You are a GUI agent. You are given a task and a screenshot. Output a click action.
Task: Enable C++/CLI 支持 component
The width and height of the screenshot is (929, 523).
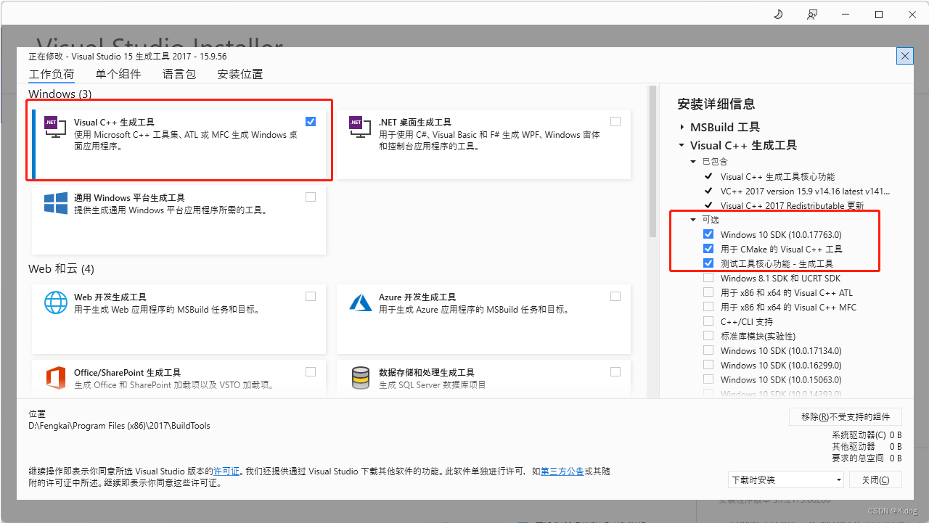(x=708, y=321)
